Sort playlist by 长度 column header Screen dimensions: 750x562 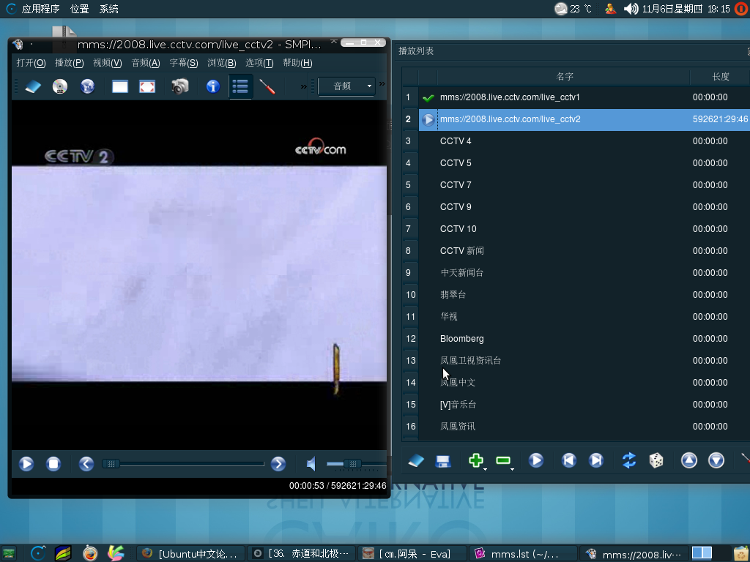click(x=720, y=76)
